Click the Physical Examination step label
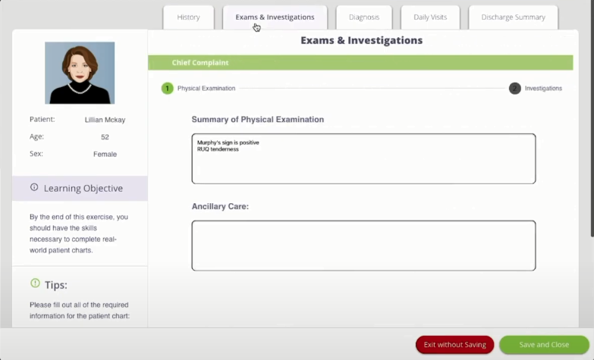The height and width of the screenshot is (360, 594). click(206, 88)
